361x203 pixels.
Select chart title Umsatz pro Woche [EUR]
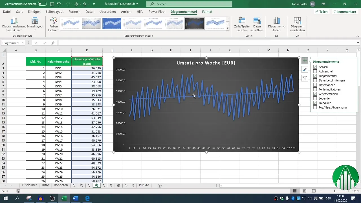pos(206,63)
